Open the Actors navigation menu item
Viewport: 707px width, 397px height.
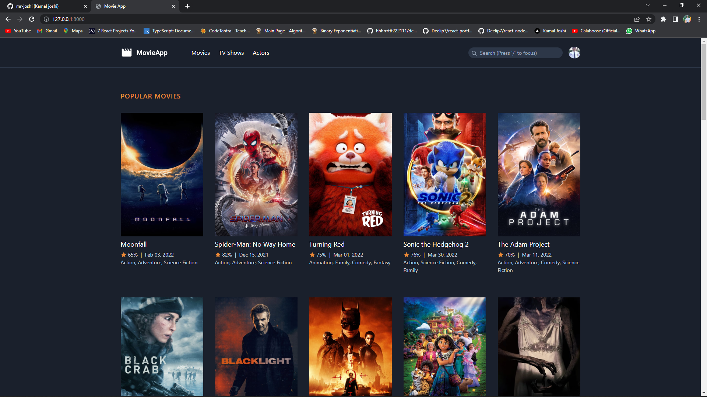click(x=261, y=53)
